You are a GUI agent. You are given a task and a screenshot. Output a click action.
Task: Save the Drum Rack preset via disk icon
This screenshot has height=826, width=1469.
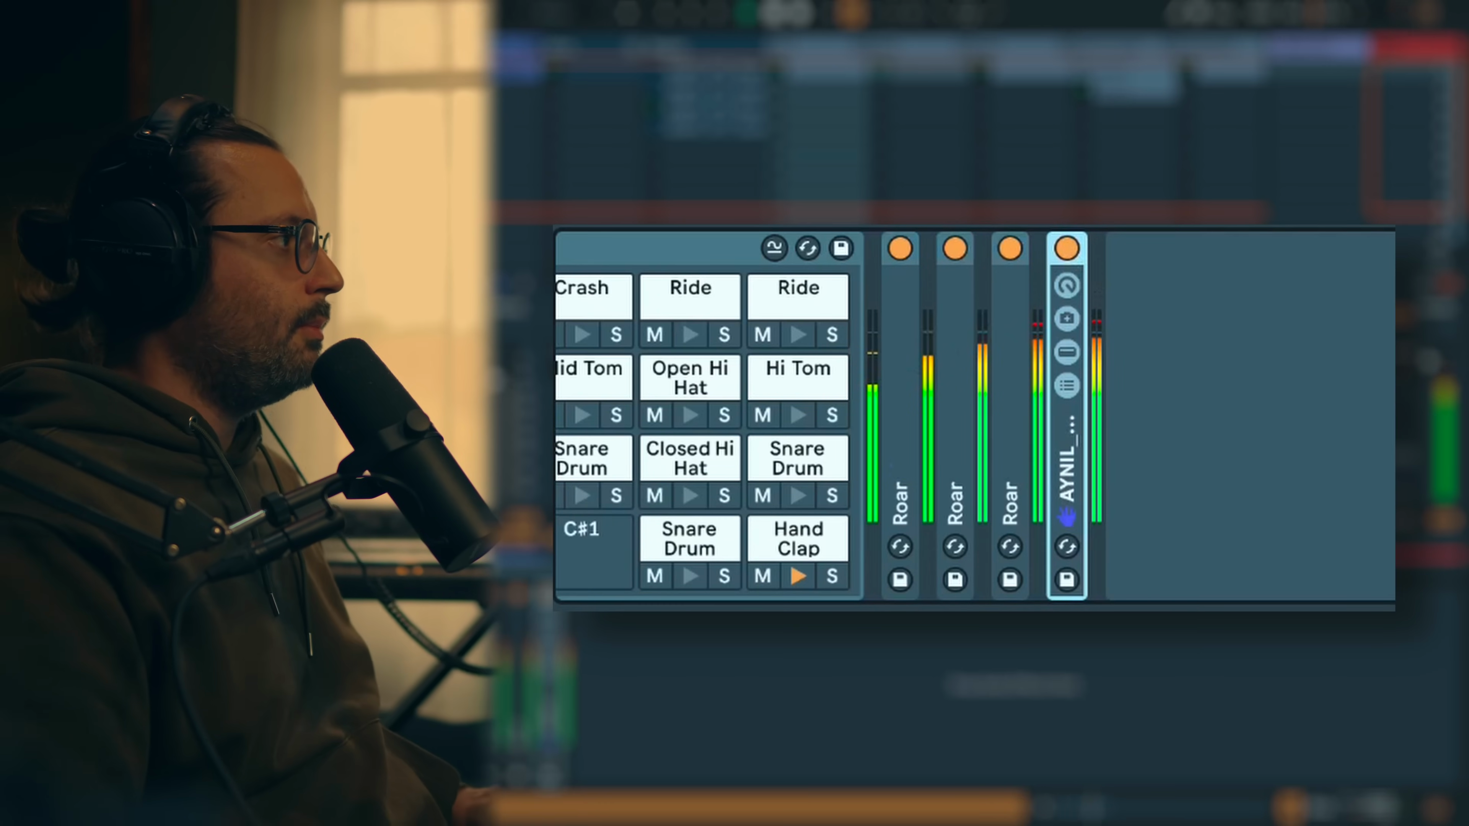tap(841, 249)
